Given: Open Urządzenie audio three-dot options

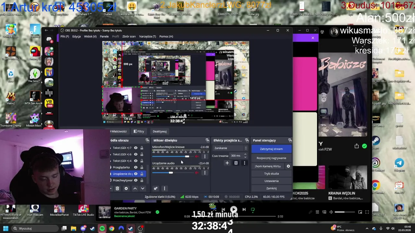Looking at the screenshot, I should 205,173.
